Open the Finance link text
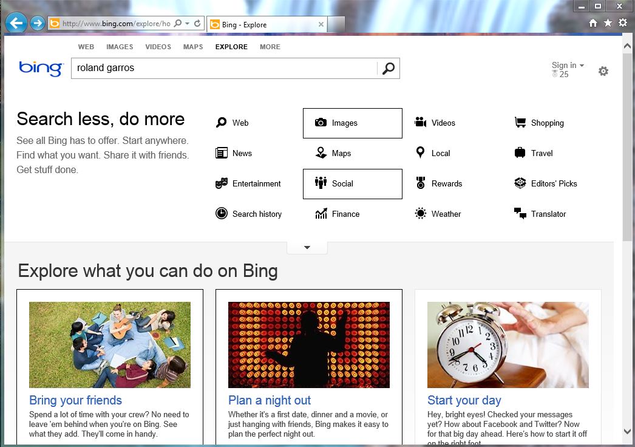 (x=346, y=214)
